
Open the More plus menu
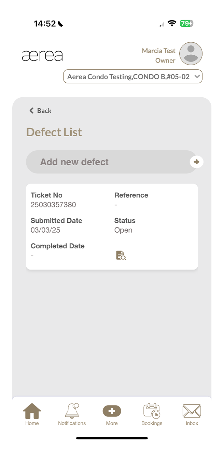(x=112, y=411)
